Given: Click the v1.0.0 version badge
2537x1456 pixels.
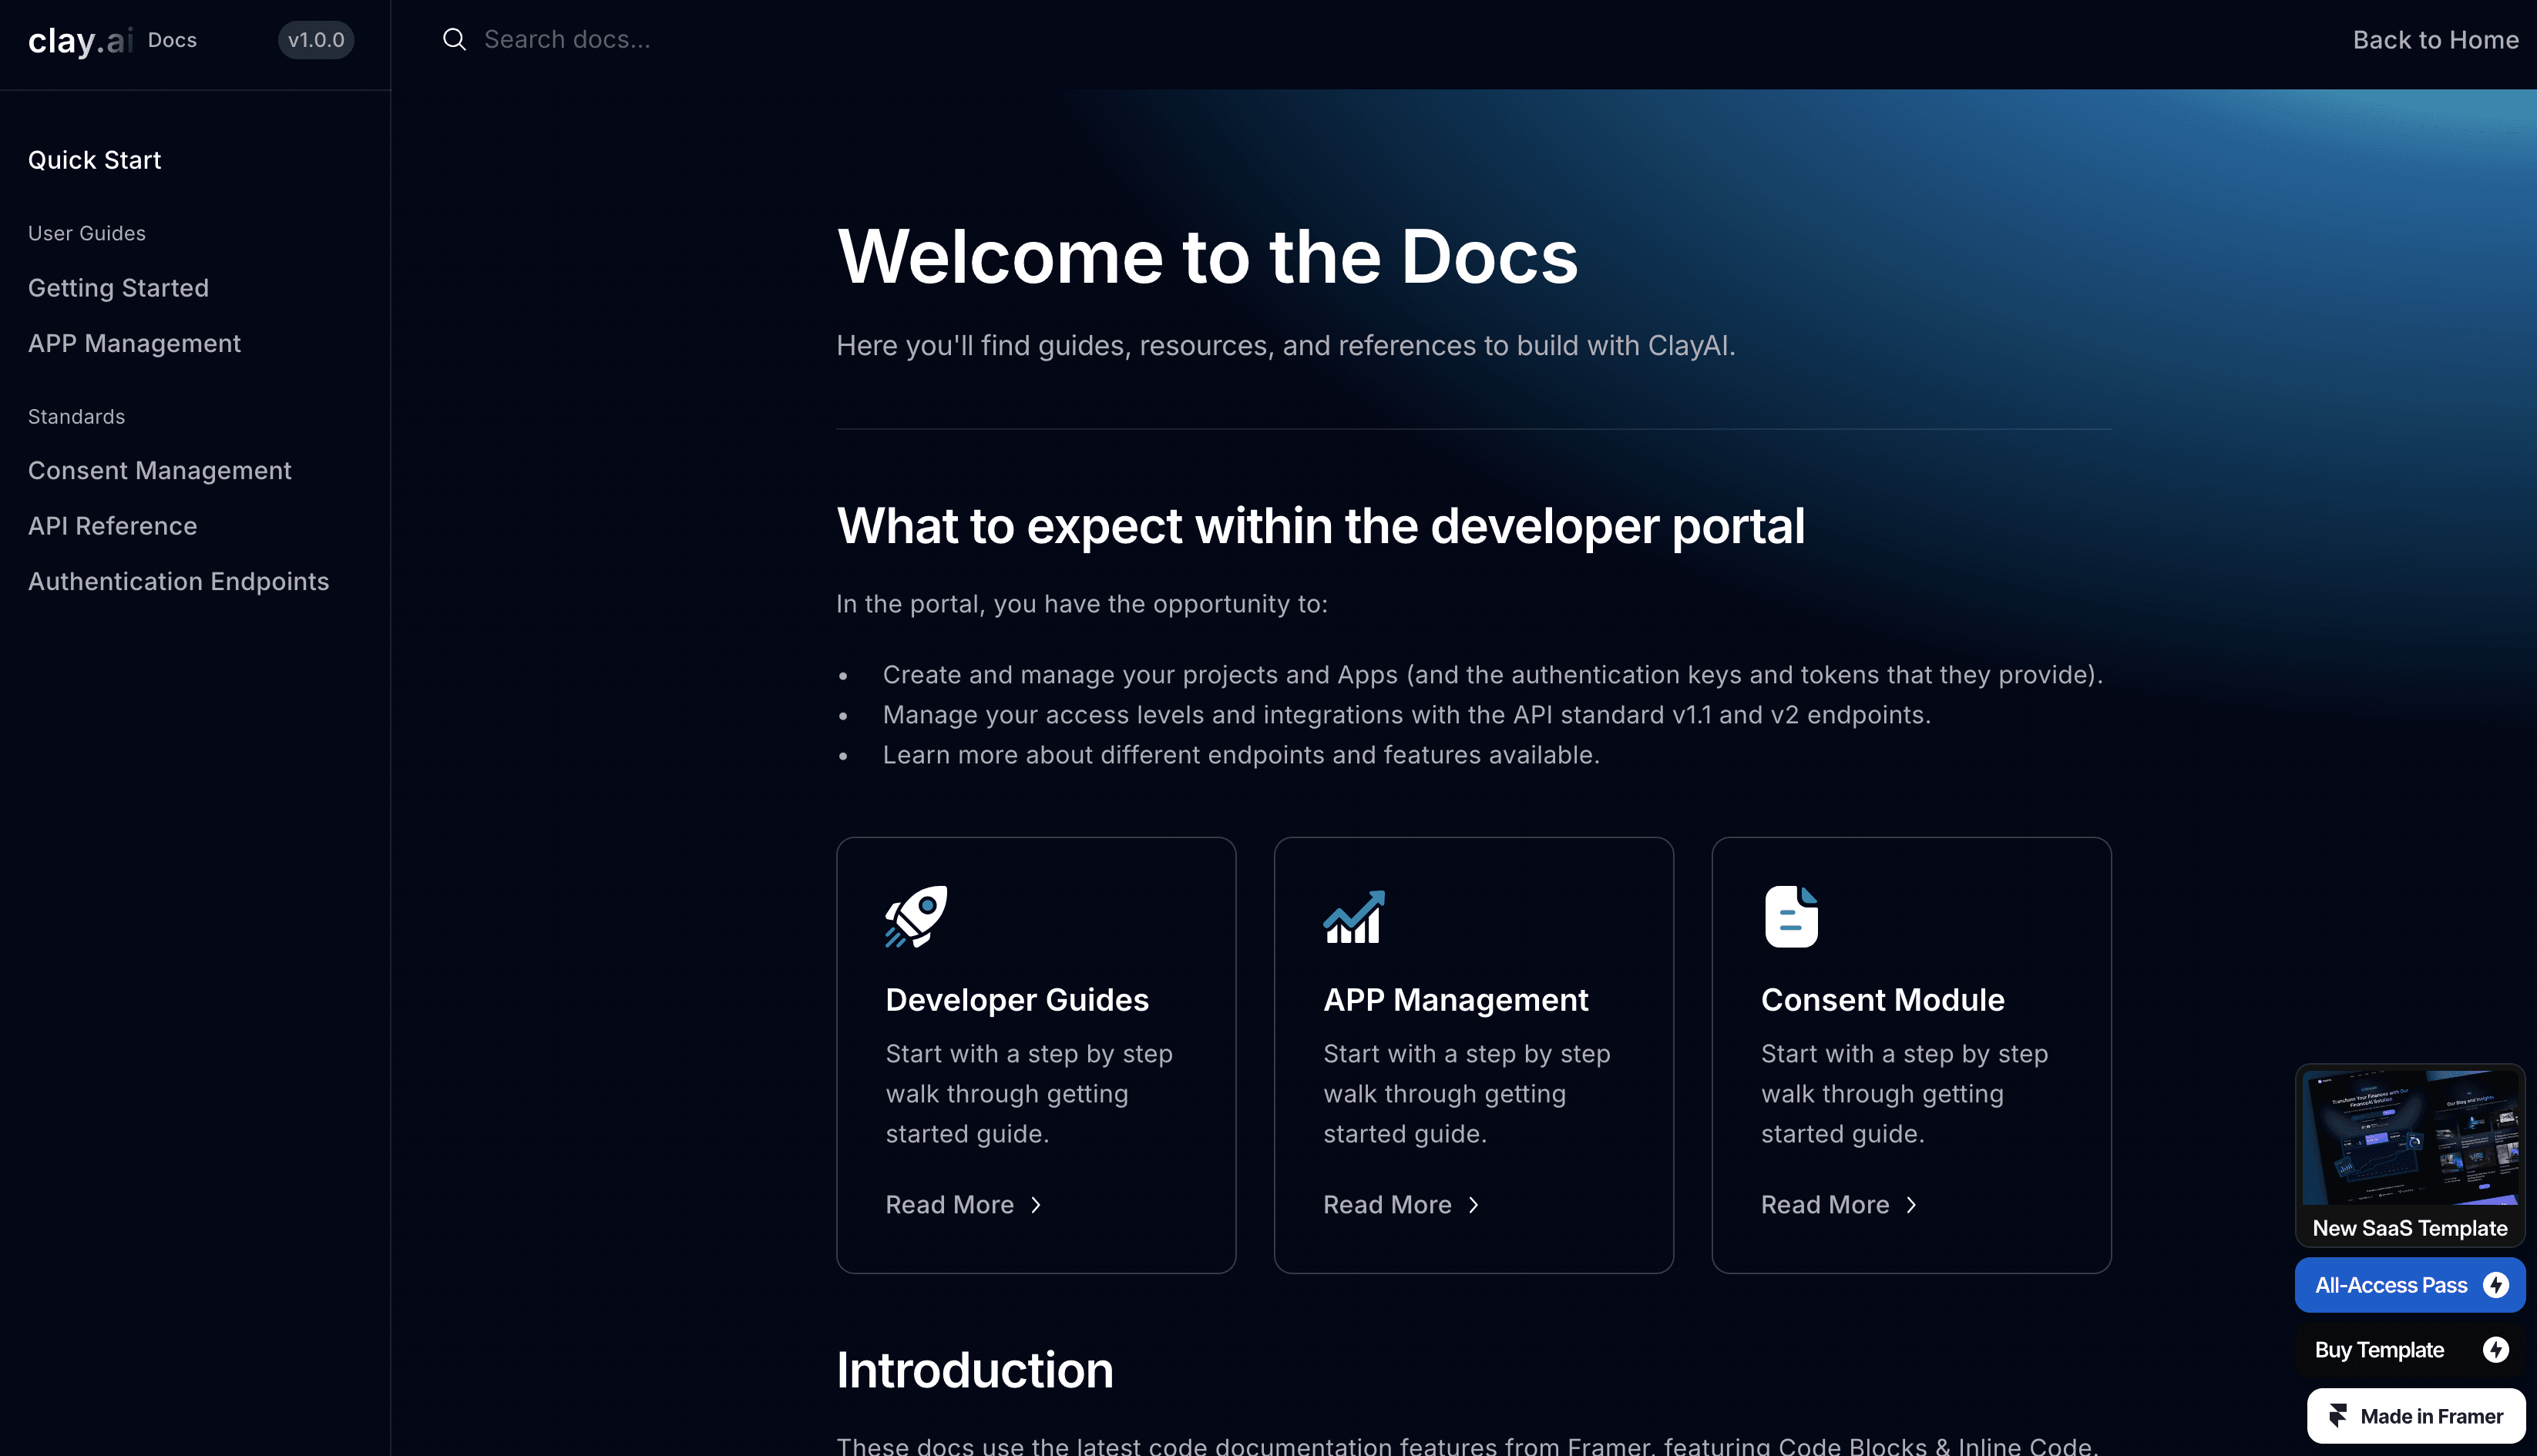Looking at the screenshot, I should (x=316, y=40).
